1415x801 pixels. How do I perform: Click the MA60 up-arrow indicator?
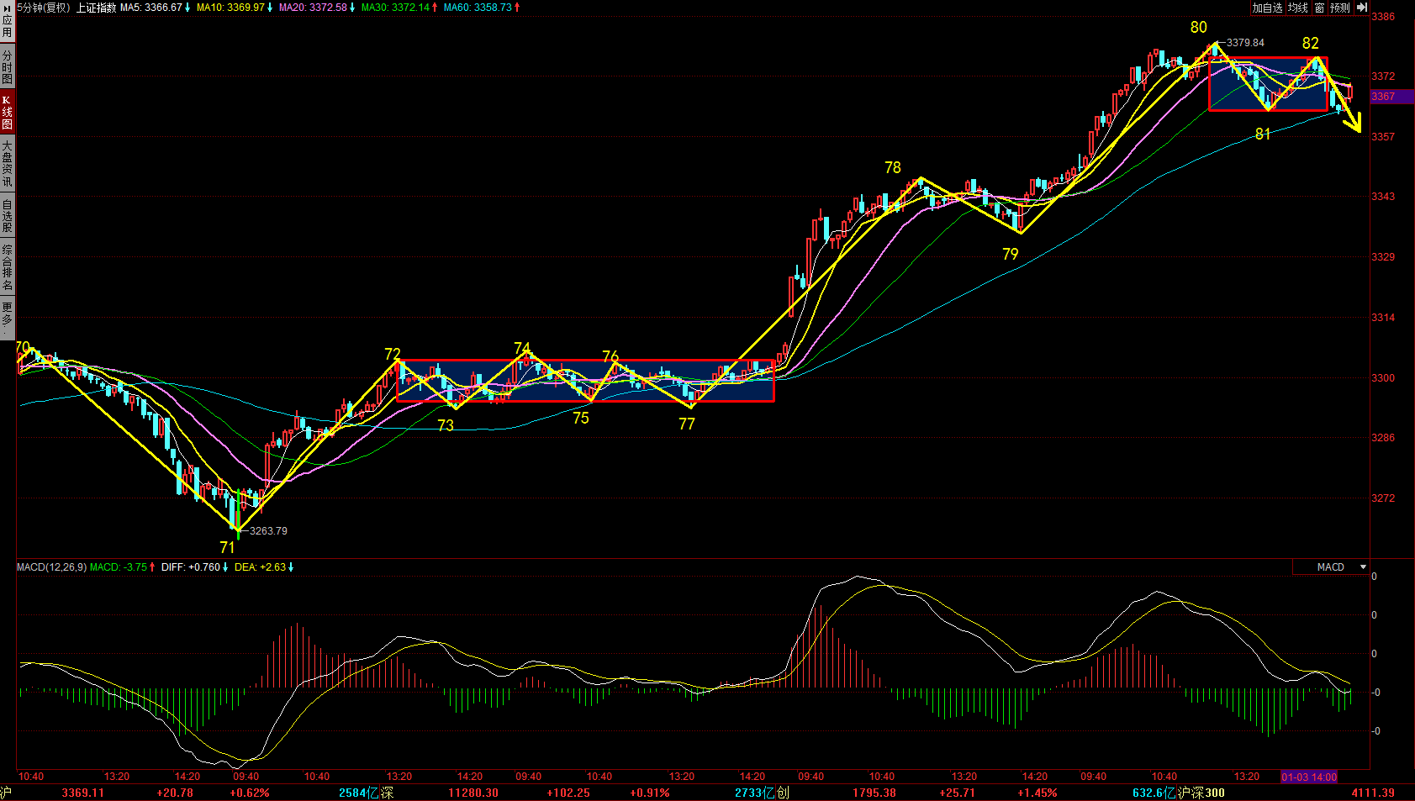[517, 8]
